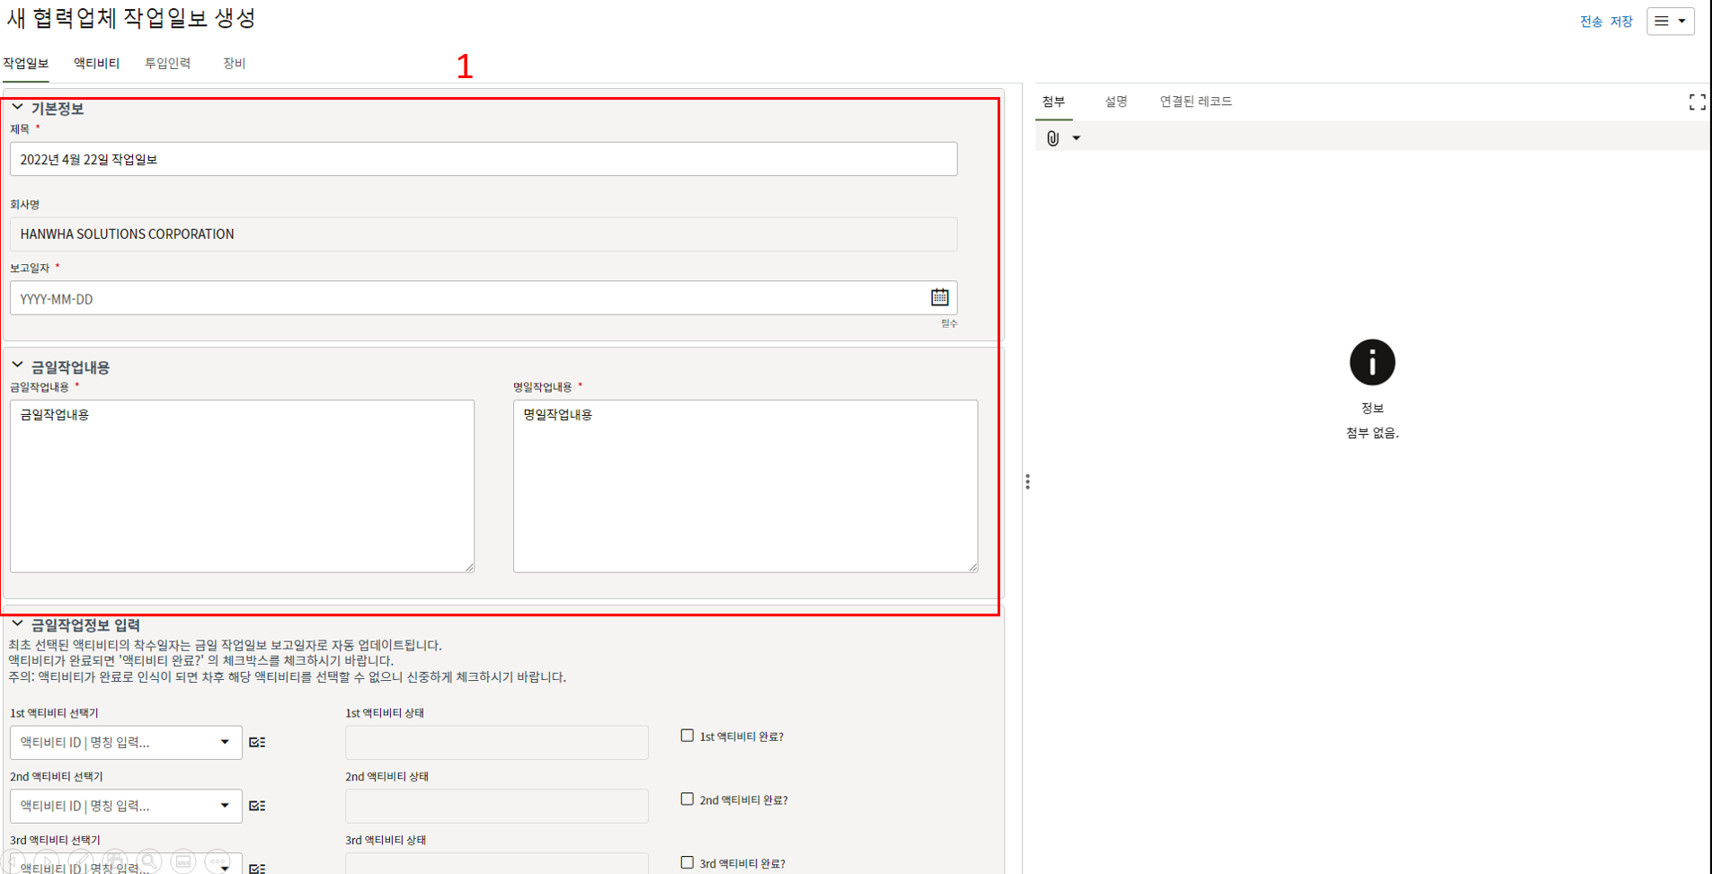The image size is (1712, 874).
Task: Click the picker list icon beside 2nd 액티비티 선택기
Action: (257, 807)
